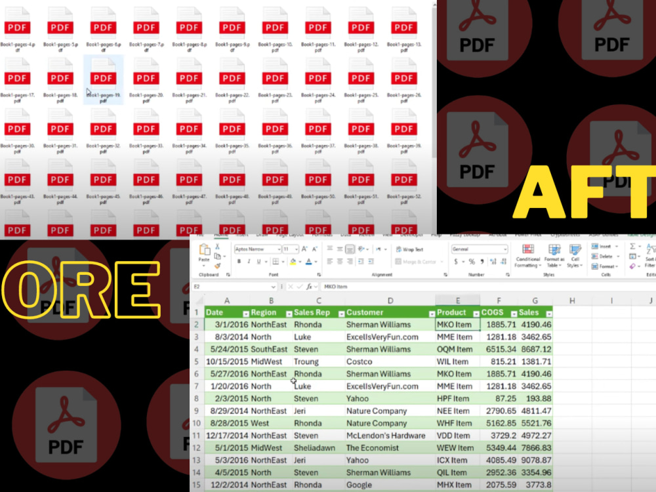Open the font name dropdown Aptos Narrow
Image resolution: width=656 pixels, height=492 pixels.
click(x=279, y=249)
